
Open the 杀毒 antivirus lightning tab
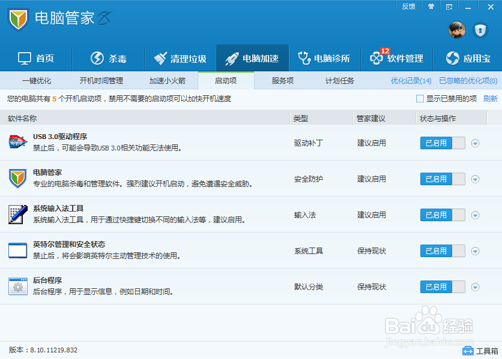click(x=109, y=59)
